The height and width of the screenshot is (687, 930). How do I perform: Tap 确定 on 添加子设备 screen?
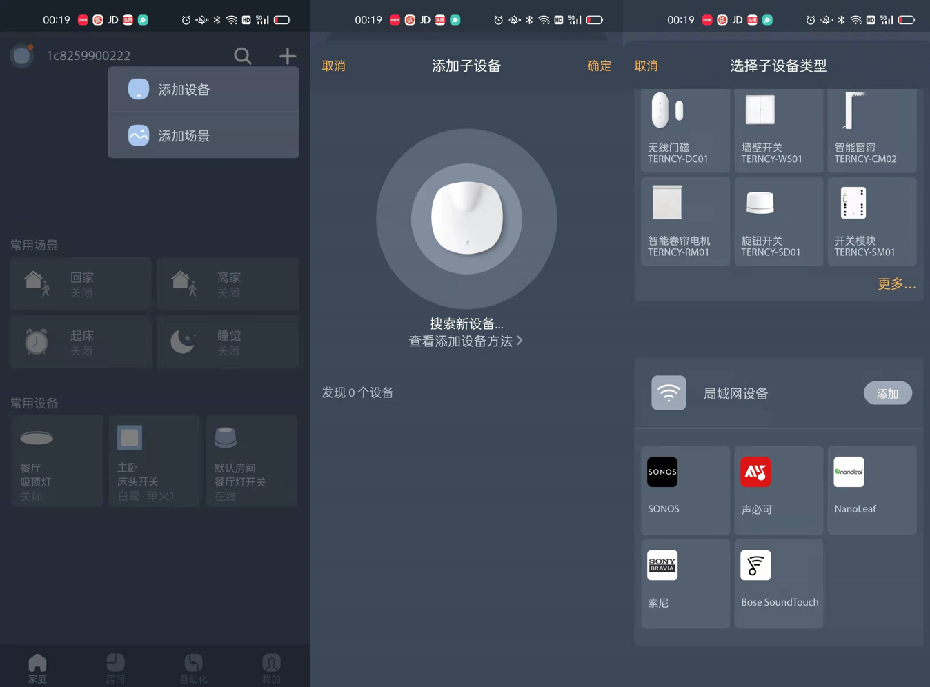pos(599,66)
